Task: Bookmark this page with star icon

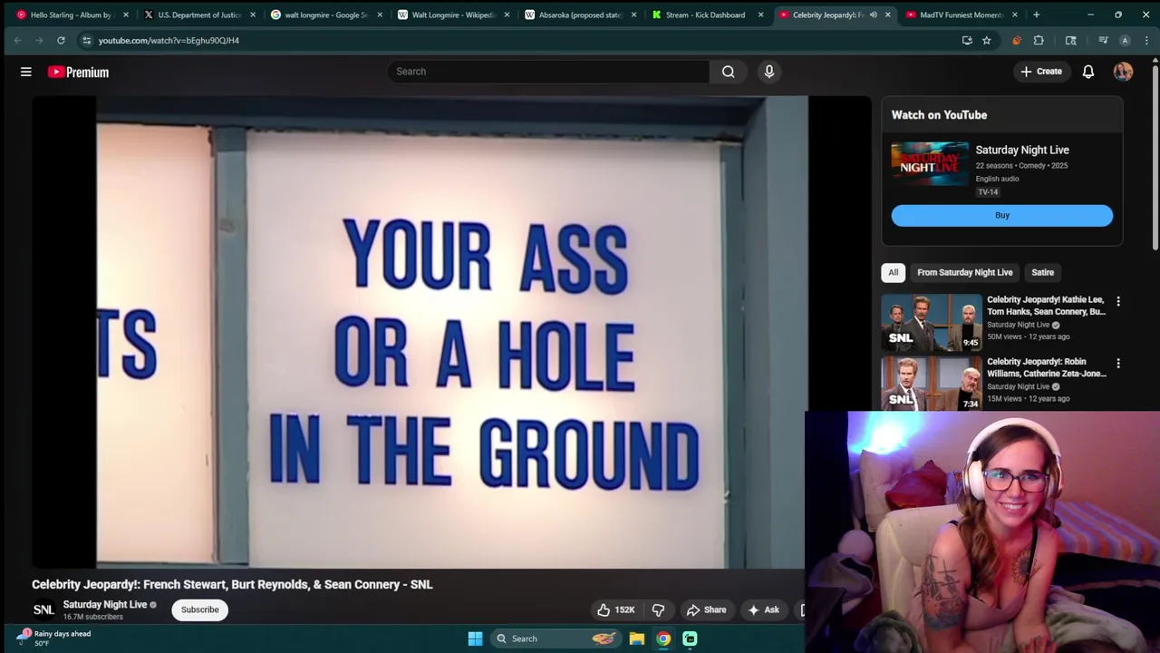Action: (x=986, y=40)
